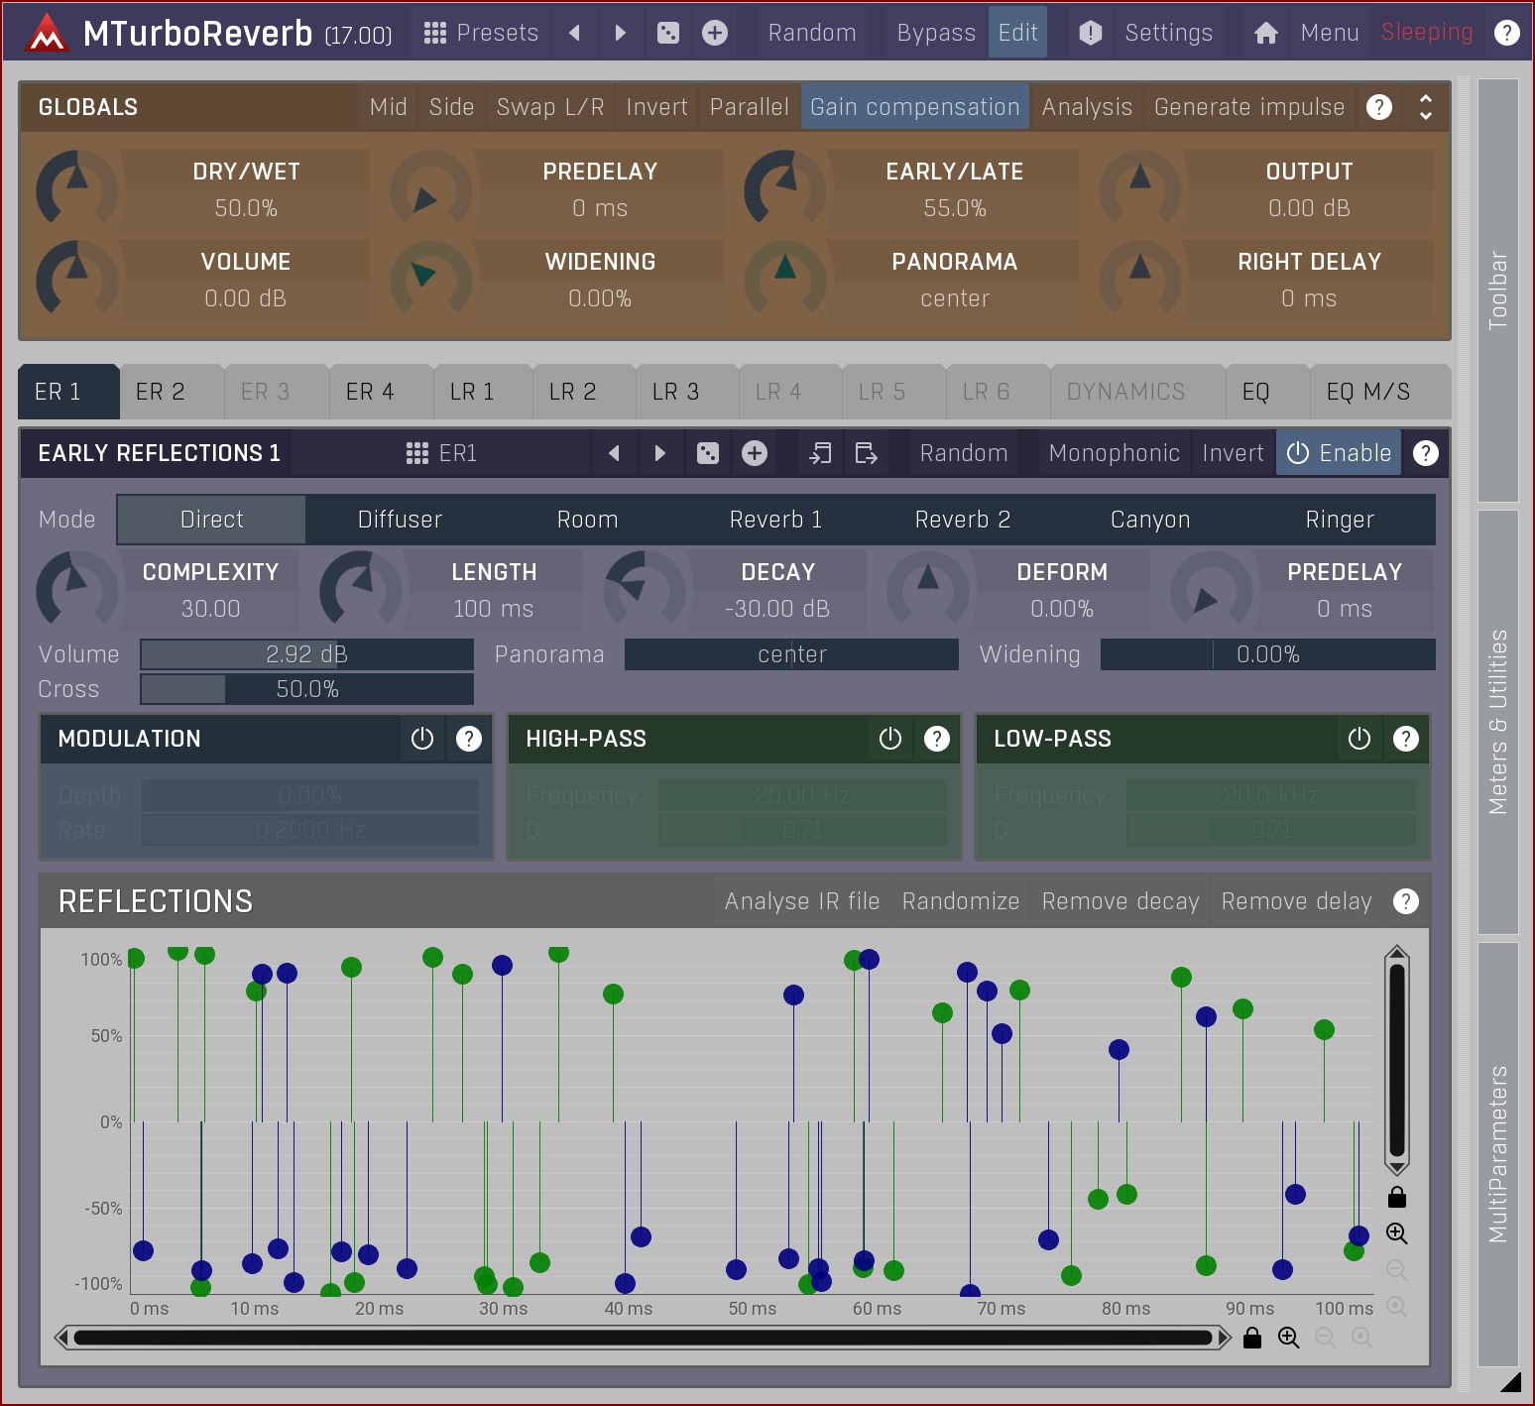The image size is (1535, 1406).
Task: Click the Generate impulse button
Action: 1248,107
